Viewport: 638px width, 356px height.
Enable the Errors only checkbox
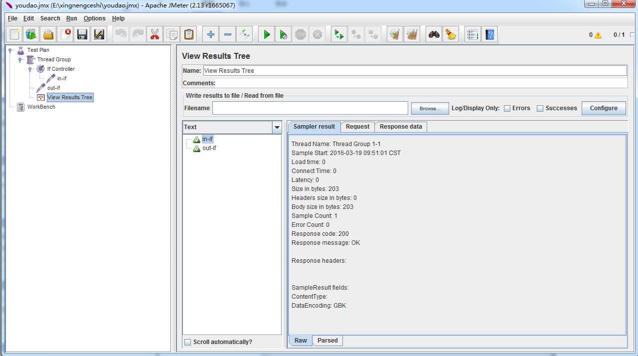507,108
